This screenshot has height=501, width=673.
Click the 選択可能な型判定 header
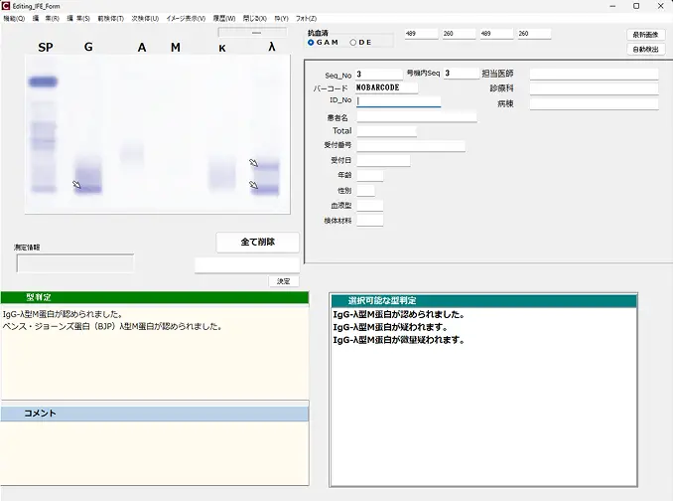[483, 301]
